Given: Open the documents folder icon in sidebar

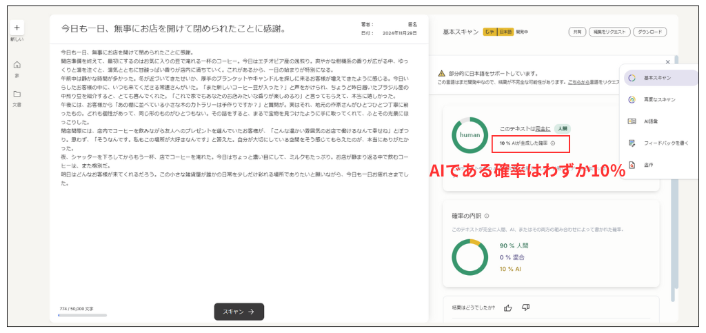Looking at the screenshot, I should [x=17, y=94].
